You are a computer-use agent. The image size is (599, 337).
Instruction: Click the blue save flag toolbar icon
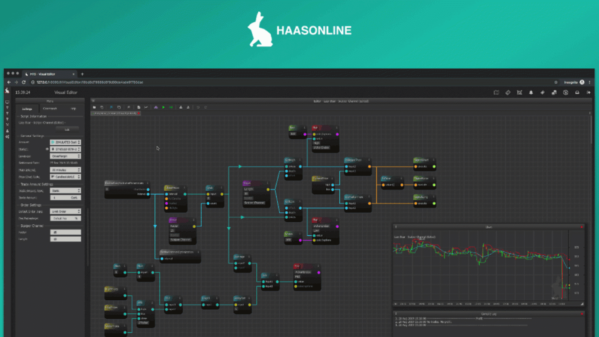(x=111, y=107)
